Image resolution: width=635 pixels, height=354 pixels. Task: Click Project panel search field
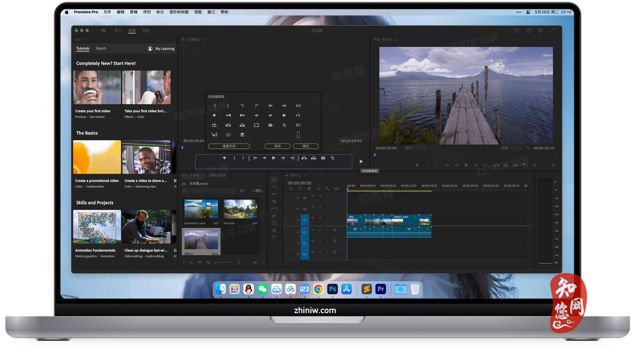click(208, 191)
